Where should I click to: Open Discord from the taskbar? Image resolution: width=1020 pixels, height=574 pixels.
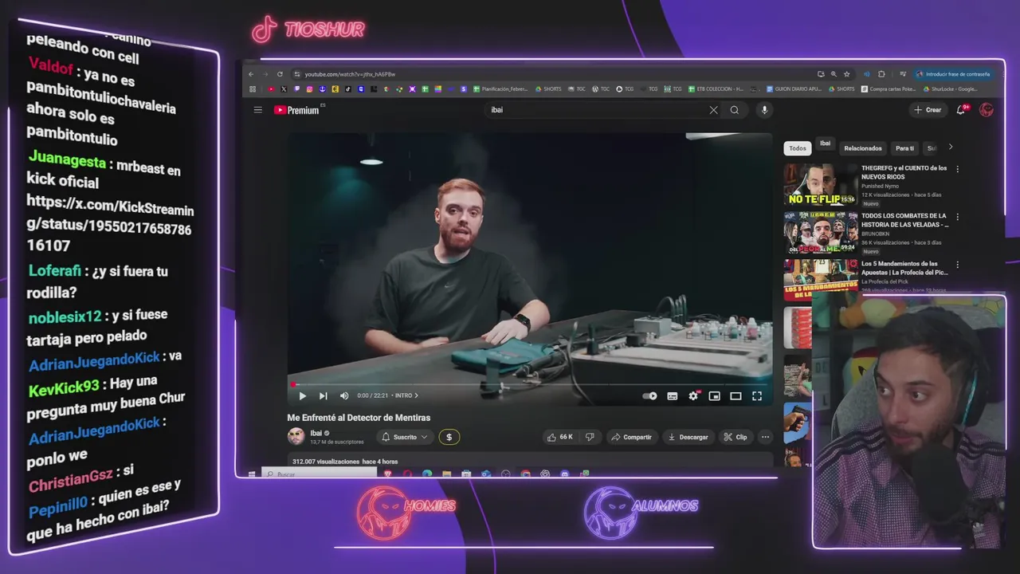point(564,474)
